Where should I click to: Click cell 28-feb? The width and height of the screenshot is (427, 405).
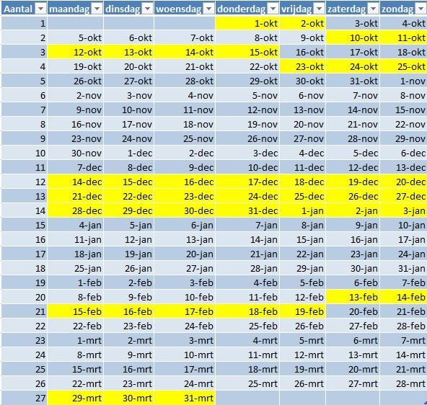tap(403, 326)
